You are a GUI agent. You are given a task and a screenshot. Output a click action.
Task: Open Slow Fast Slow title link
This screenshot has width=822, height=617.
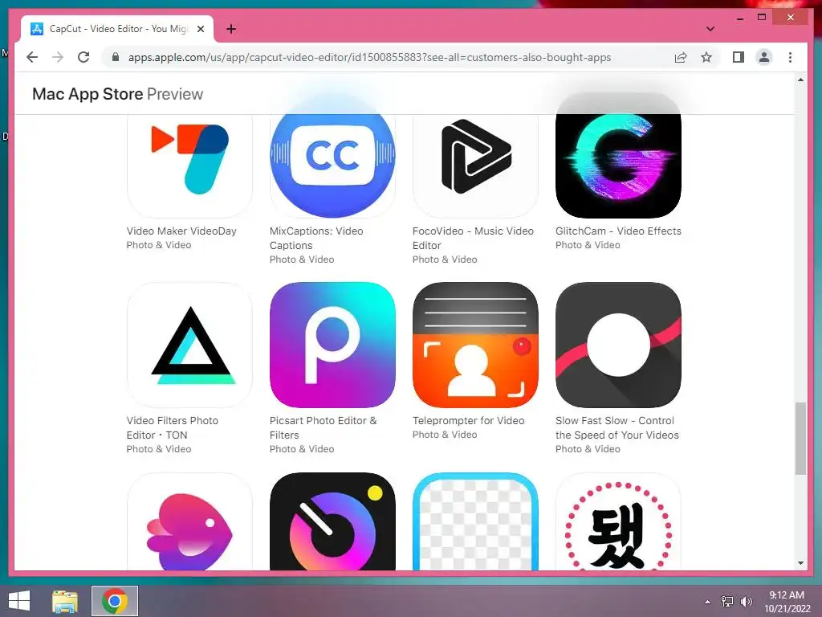click(617, 427)
